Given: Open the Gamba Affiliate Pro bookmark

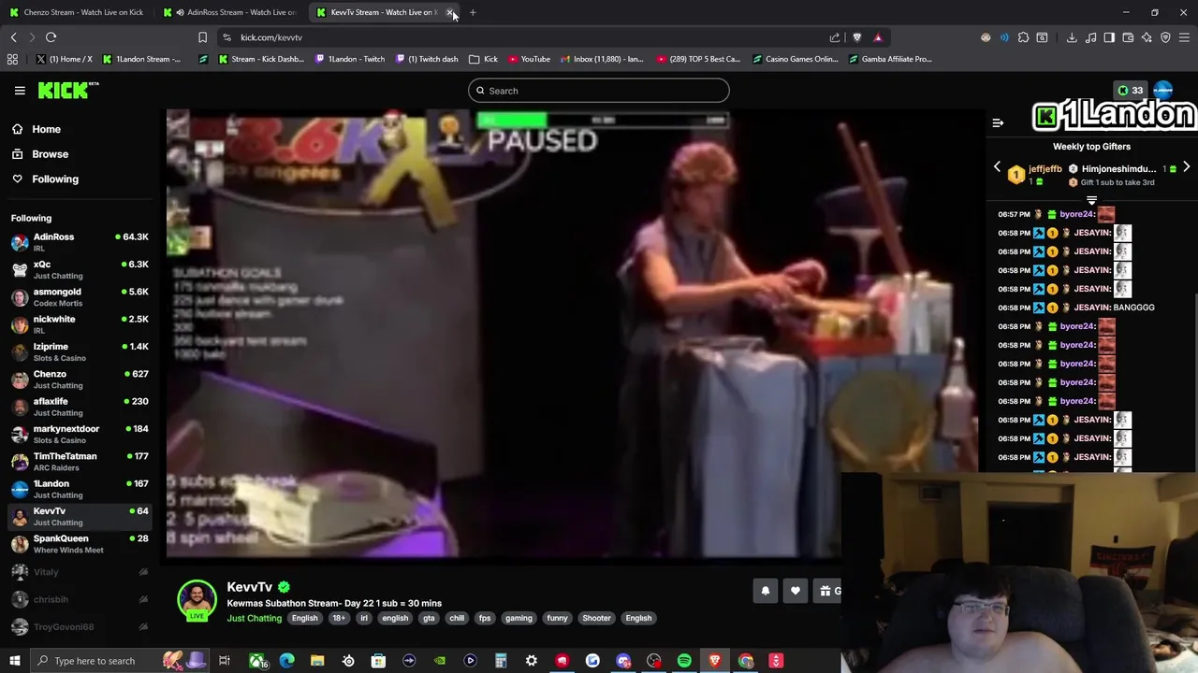Looking at the screenshot, I should [890, 59].
